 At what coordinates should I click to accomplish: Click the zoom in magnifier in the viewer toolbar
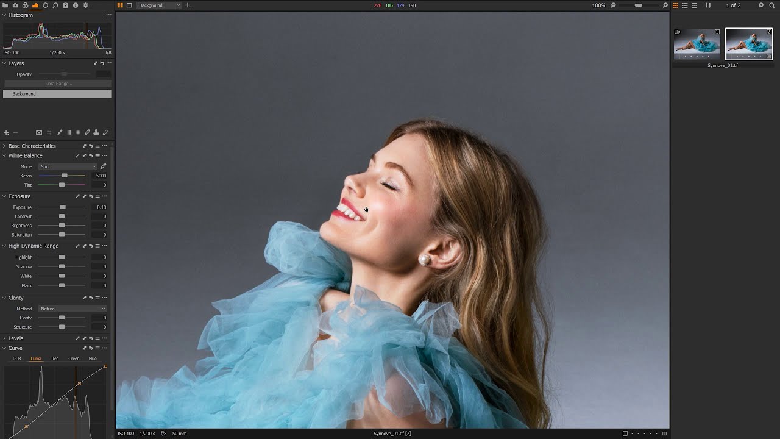click(x=665, y=5)
